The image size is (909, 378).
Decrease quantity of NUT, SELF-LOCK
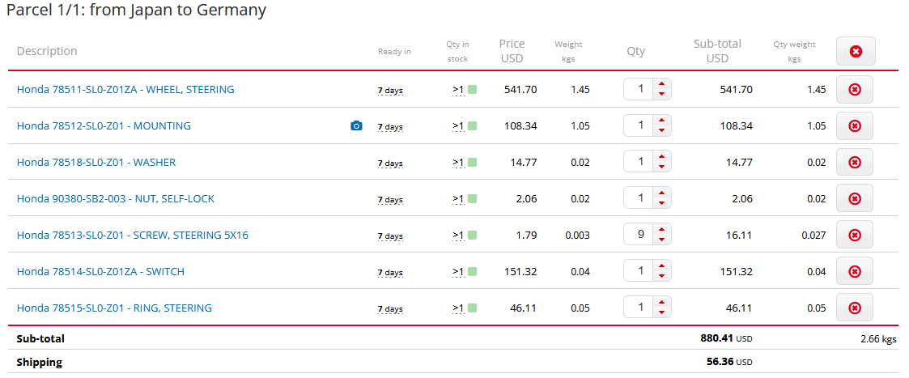[x=661, y=204]
